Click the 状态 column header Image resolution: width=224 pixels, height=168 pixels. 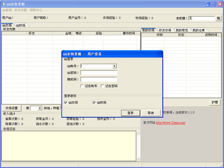[175, 35]
